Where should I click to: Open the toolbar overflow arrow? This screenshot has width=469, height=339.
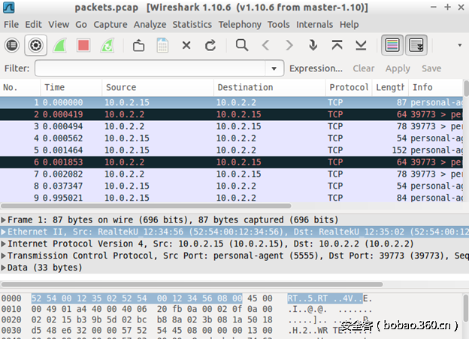(x=459, y=45)
